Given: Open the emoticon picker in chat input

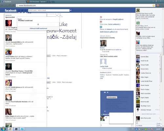Looking at the screenshot, I should coord(132,125).
